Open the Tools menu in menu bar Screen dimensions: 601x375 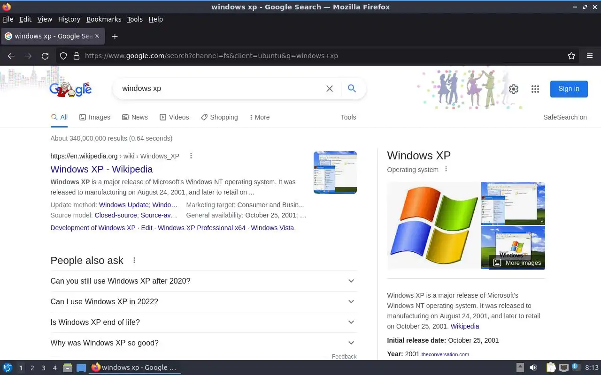click(x=135, y=19)
